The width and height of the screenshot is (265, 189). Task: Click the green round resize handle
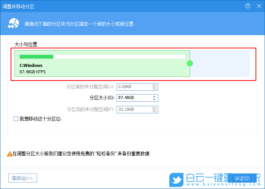(190, 63)
